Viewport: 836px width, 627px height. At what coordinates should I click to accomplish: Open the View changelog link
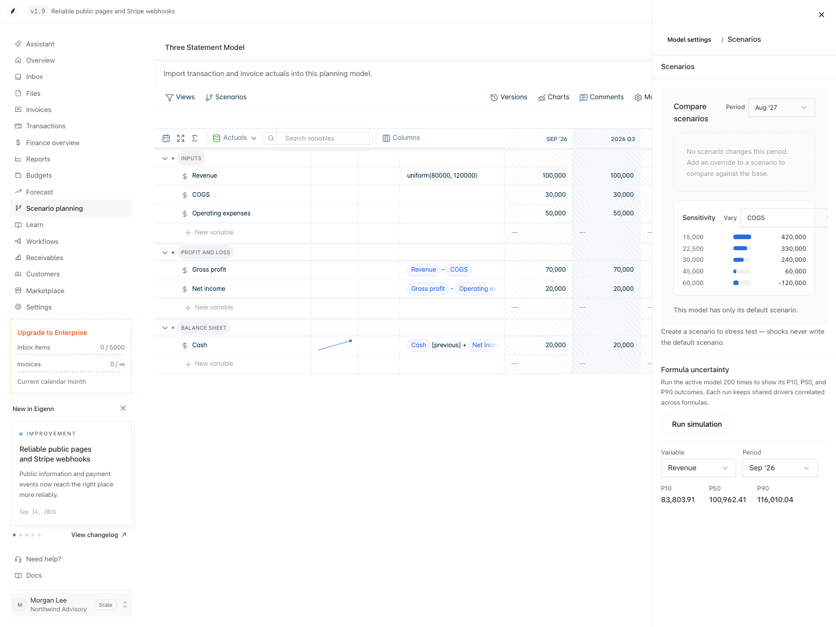99,535
